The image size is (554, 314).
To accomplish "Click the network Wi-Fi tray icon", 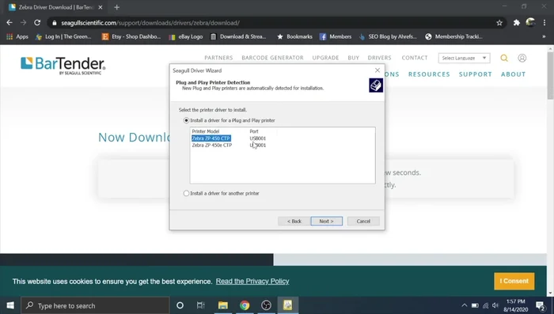I will pyautogui.click(x=486, y=305).
